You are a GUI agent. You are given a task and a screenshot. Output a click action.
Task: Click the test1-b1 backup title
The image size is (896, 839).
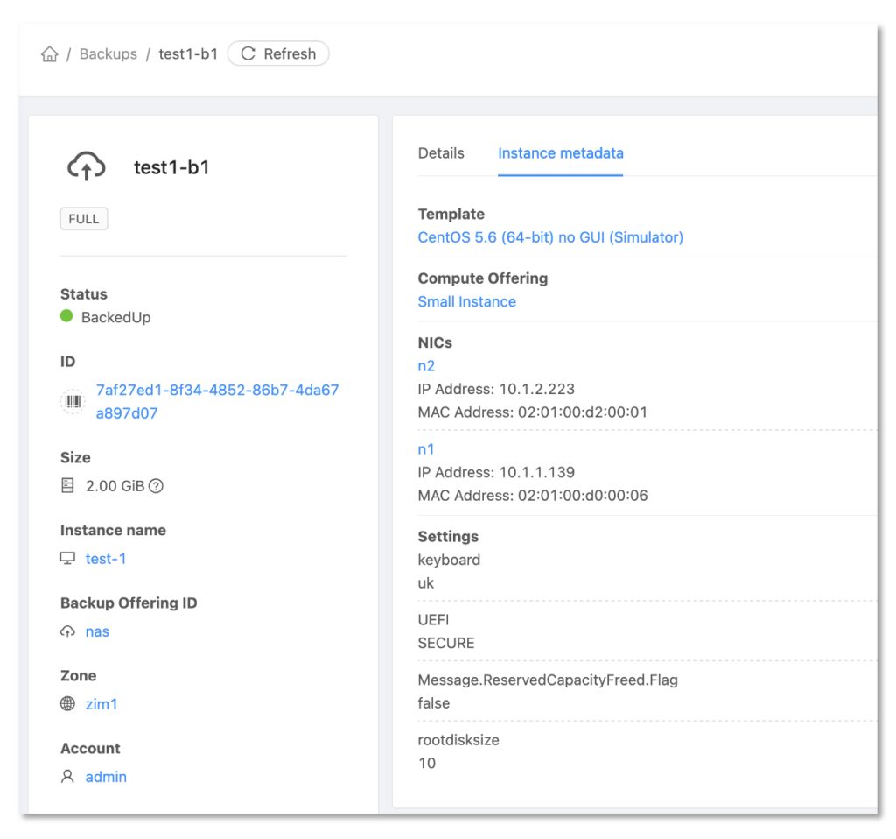tap(171, 167)
